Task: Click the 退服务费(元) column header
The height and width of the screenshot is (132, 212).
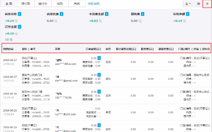Action: tap(166, 49)
